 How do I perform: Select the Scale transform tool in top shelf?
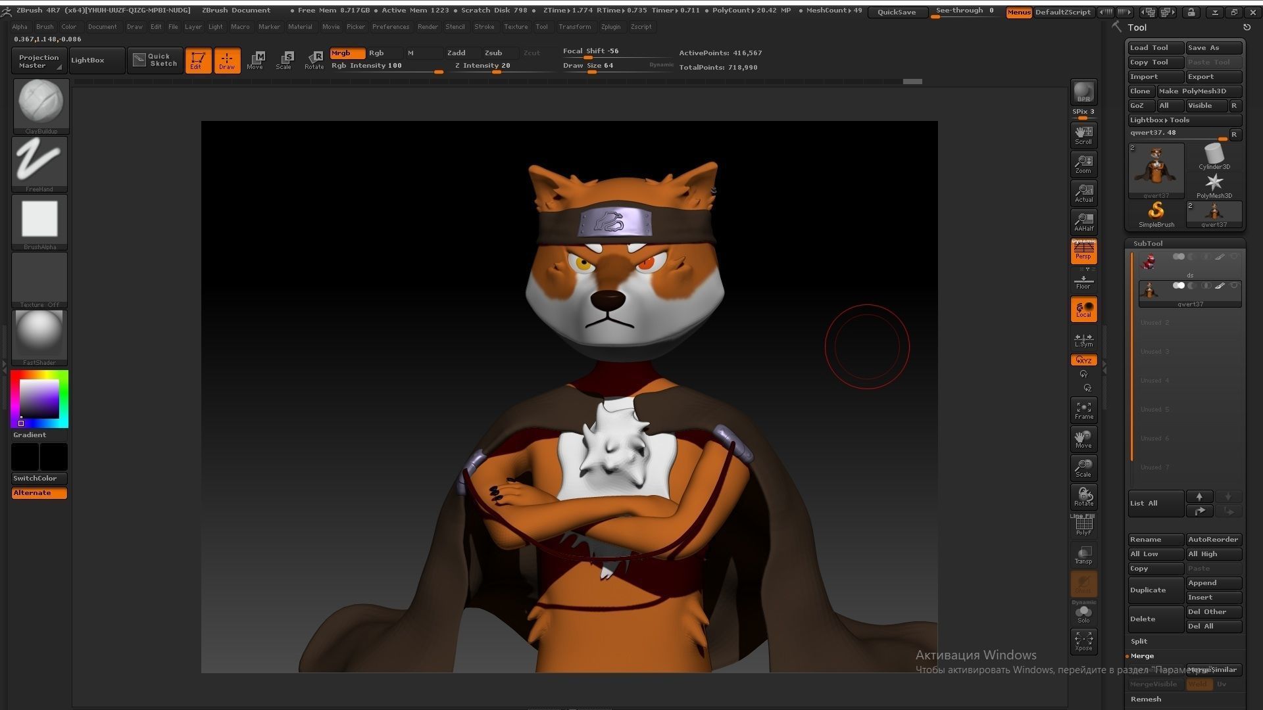(x=284, y=60)
